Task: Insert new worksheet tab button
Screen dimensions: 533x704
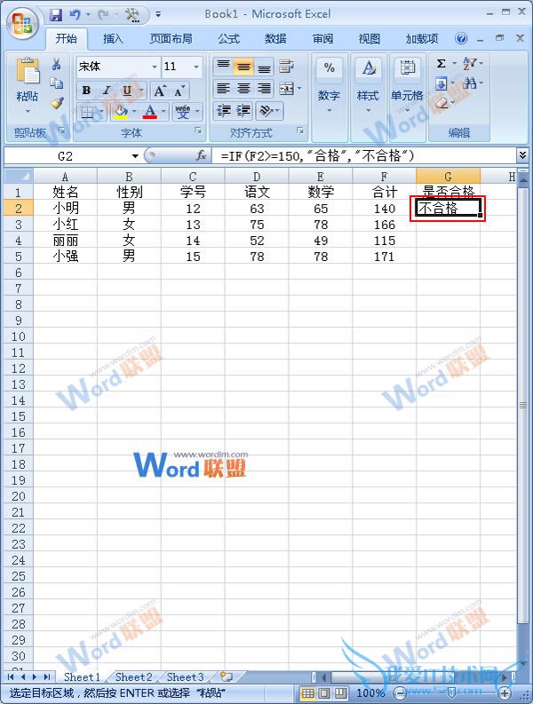Action: 227,676
